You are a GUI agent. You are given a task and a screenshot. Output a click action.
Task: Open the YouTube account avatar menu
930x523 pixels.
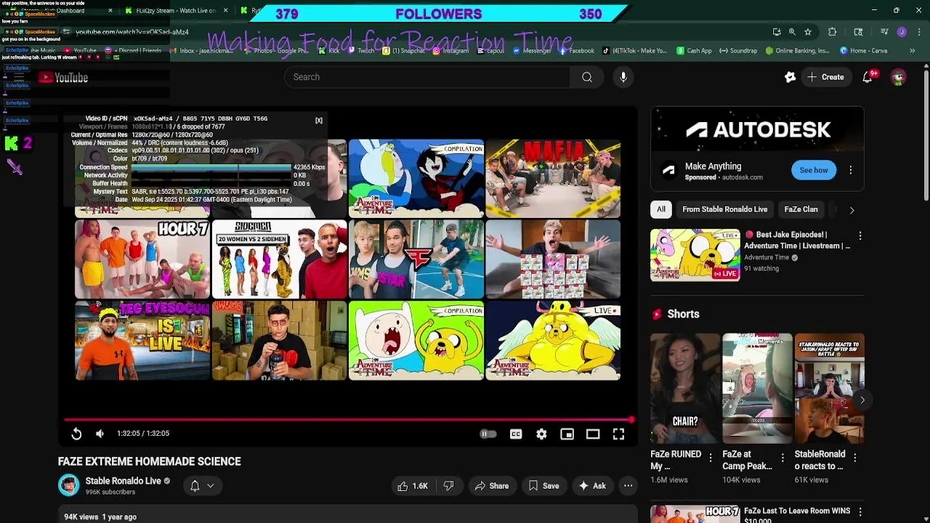[x=899, y=77]
